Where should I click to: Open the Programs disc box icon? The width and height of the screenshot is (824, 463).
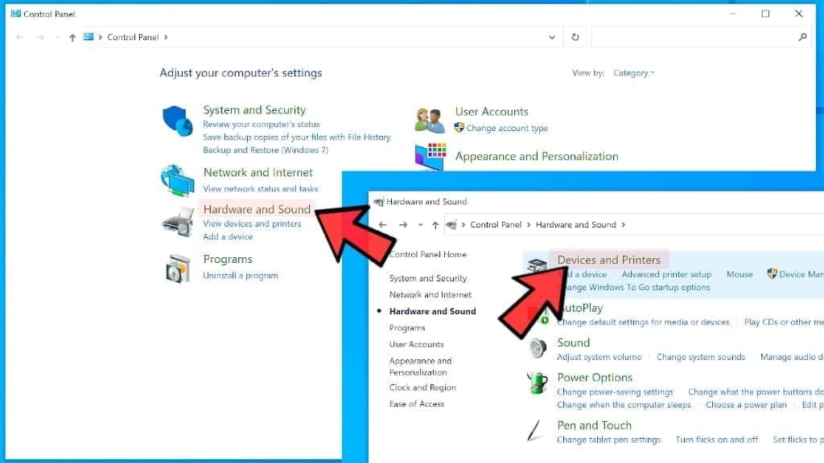point(178,268)
